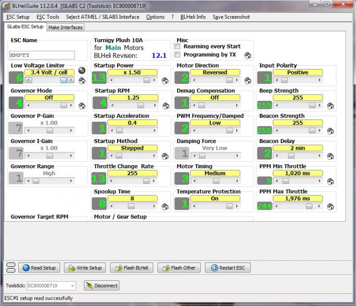The width and height of the screenshot is (356, 306).
Task: Click the default icon beside Motor Direction
Action: click(x=247, y=80)
